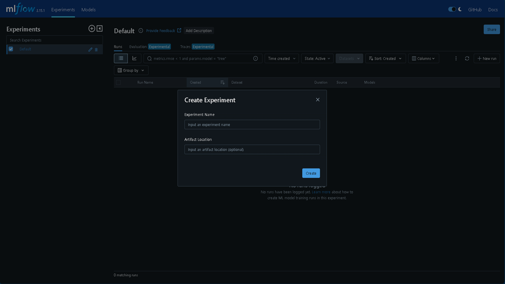Close the Create Experiment dialog

[x=318, y=100]
